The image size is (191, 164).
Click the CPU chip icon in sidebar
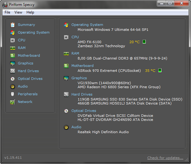click(x=13, y=40)
